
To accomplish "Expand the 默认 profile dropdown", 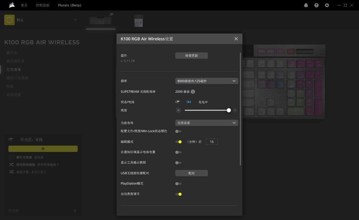I will click(x=75, y=20).
